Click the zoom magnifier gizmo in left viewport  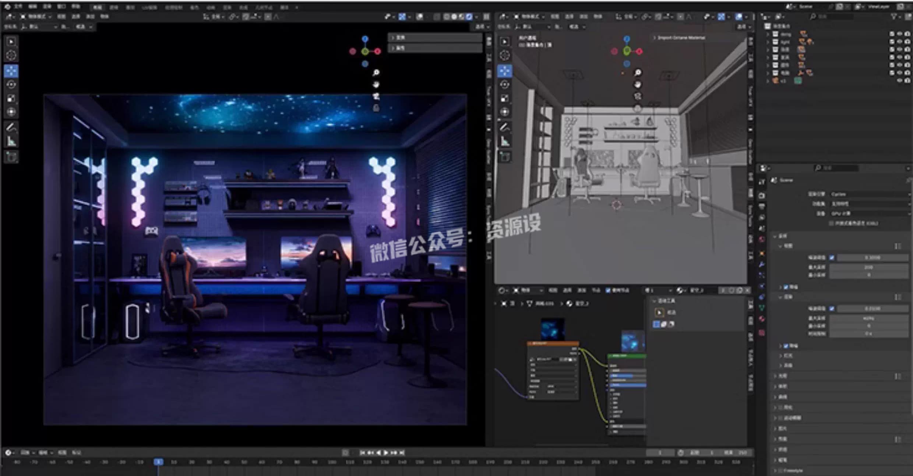[376, 73]
